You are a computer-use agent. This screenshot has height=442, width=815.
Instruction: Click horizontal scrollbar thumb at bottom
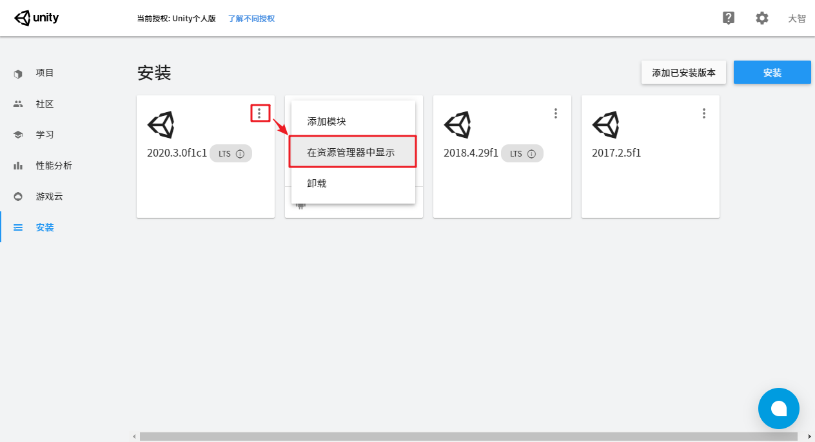pyautogui.click(x=469, y=437)
